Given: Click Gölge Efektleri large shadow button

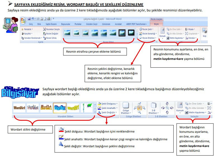Looking at the screenshot, I should coord(126,108).
